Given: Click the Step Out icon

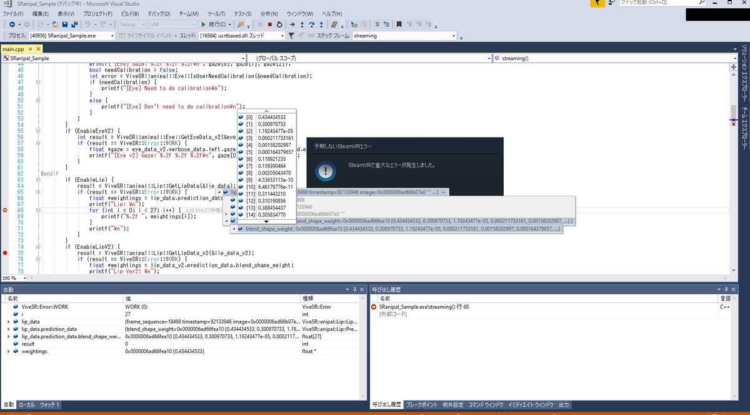Looking at the screenshot, I should [x=321, y=24].
